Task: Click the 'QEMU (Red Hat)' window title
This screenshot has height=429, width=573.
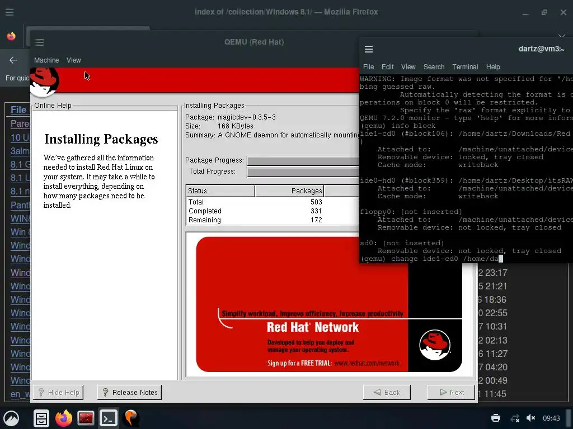Action: (x=254, y=42)
